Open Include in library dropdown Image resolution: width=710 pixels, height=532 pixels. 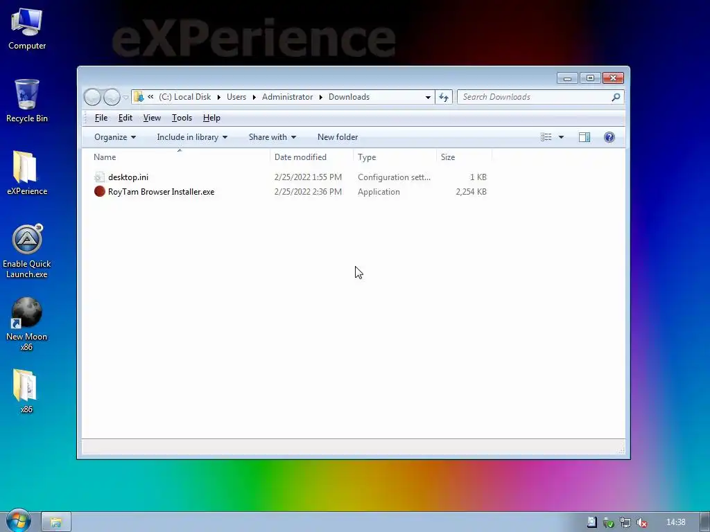click(x=192, y=137)
